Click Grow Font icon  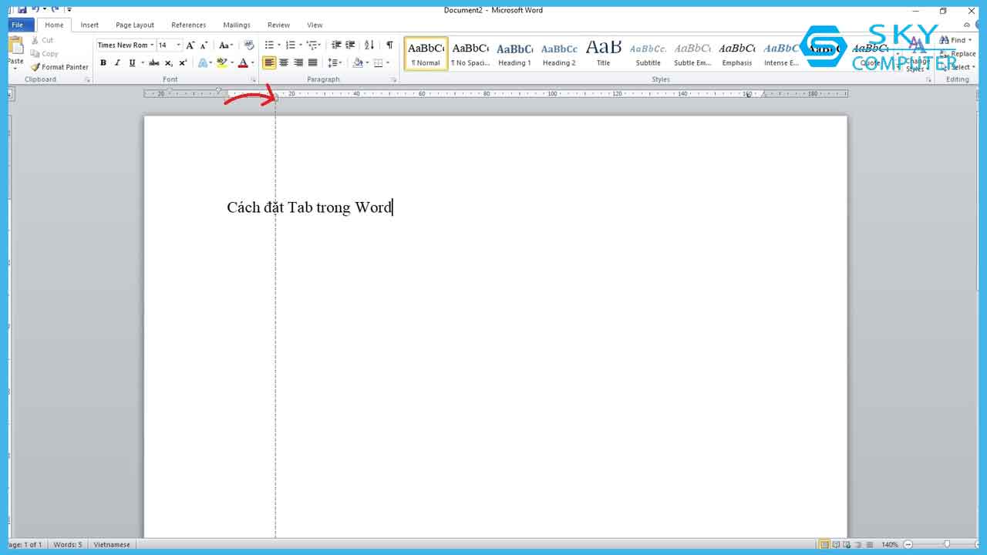coord(190,45)
